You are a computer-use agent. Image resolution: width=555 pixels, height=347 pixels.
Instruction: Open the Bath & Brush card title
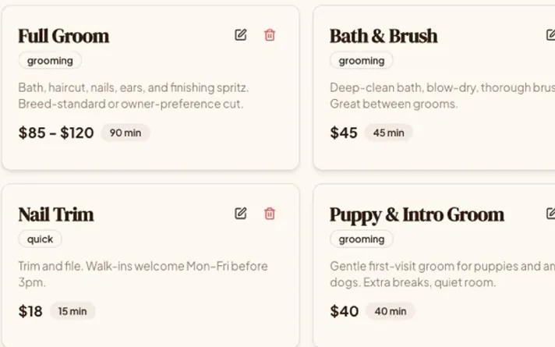[384, 36]
